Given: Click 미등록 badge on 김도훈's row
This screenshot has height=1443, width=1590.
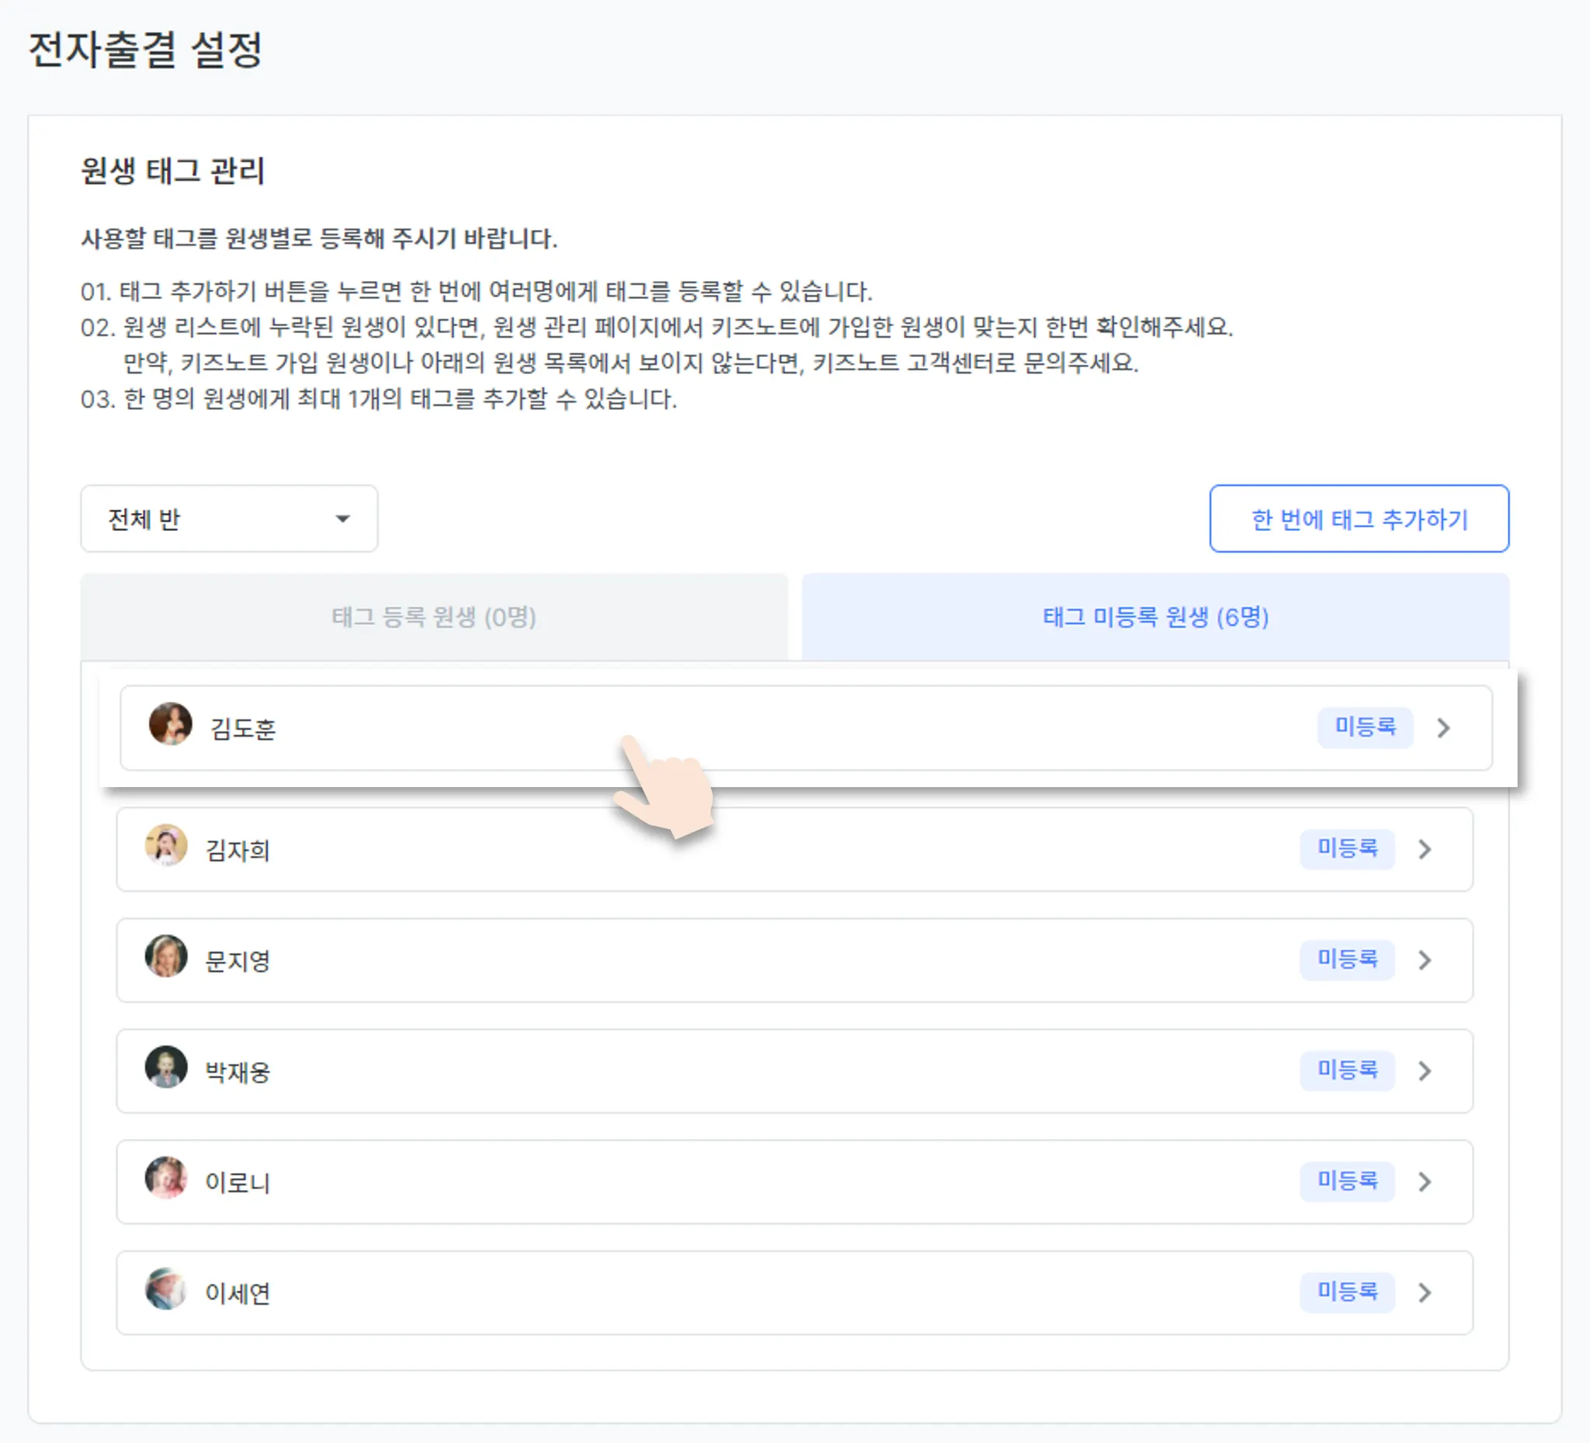Looking at the screenshot, I should coord(1365,727).
